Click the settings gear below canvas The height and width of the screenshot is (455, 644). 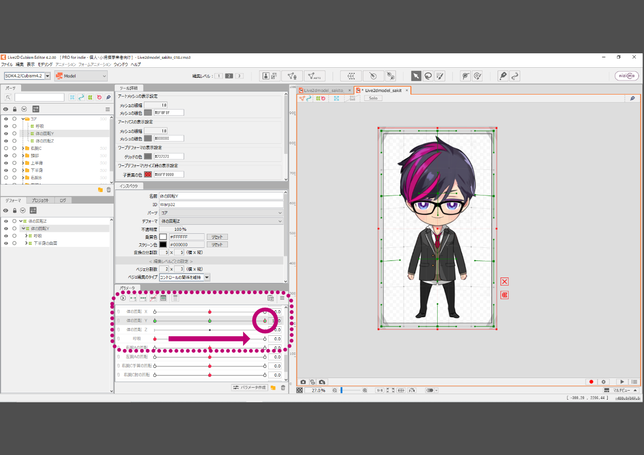[x=604, y=382]
